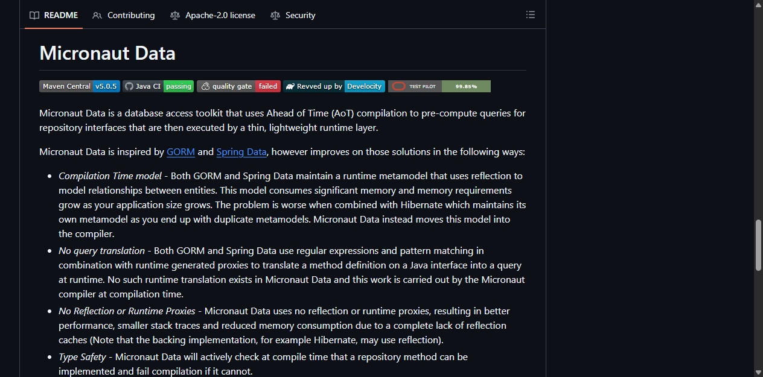Image resolution: width=763 pixels, height=377 pixels.
Task: Click the italic 'Type Safety' text
Action: [x=82, y=357]
